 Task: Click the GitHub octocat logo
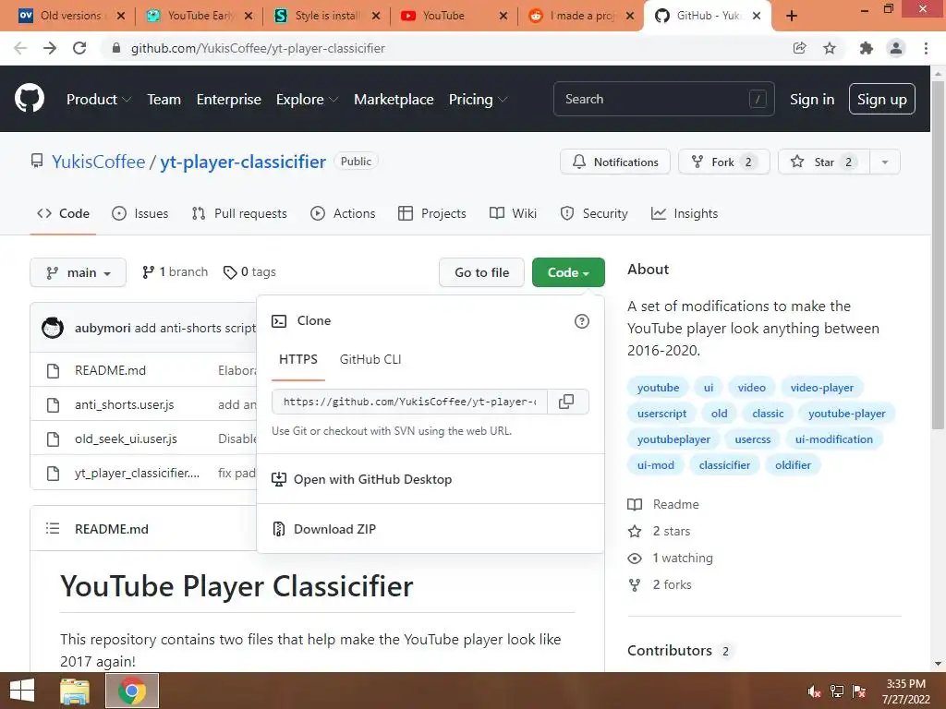tap(30, 98)
